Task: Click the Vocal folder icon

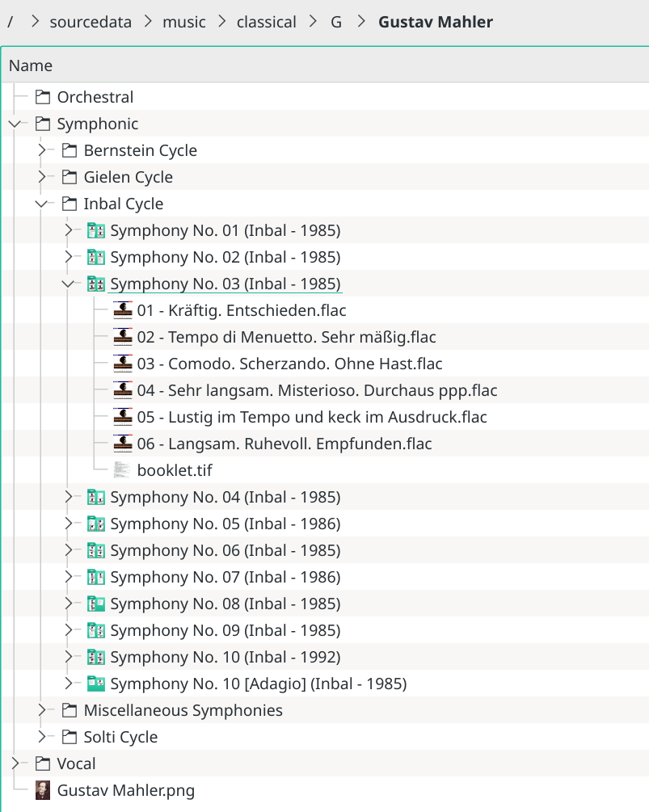Action: point(42,764)
